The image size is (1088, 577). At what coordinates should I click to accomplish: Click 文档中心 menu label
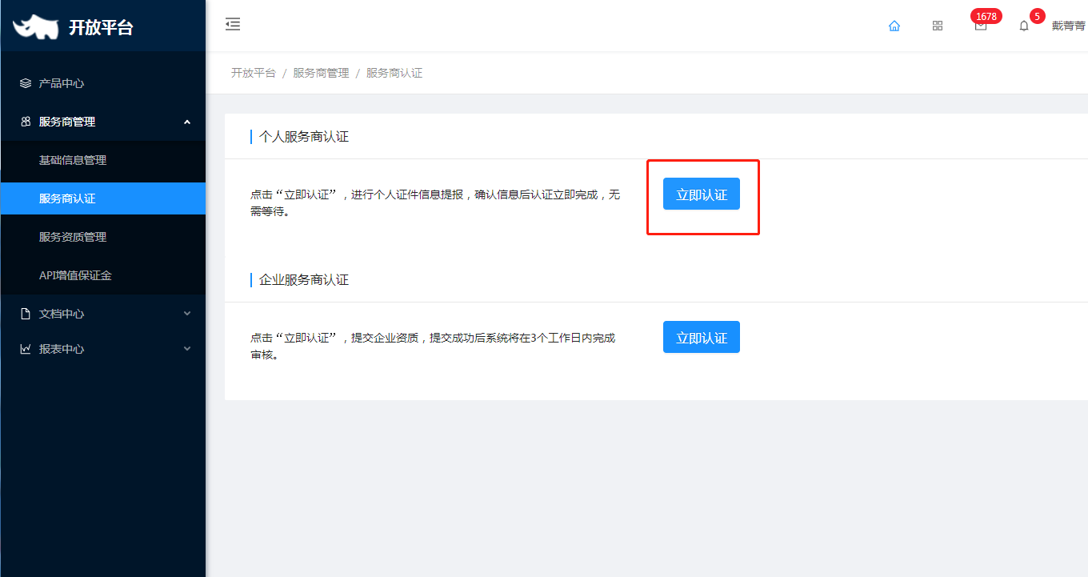62,314
